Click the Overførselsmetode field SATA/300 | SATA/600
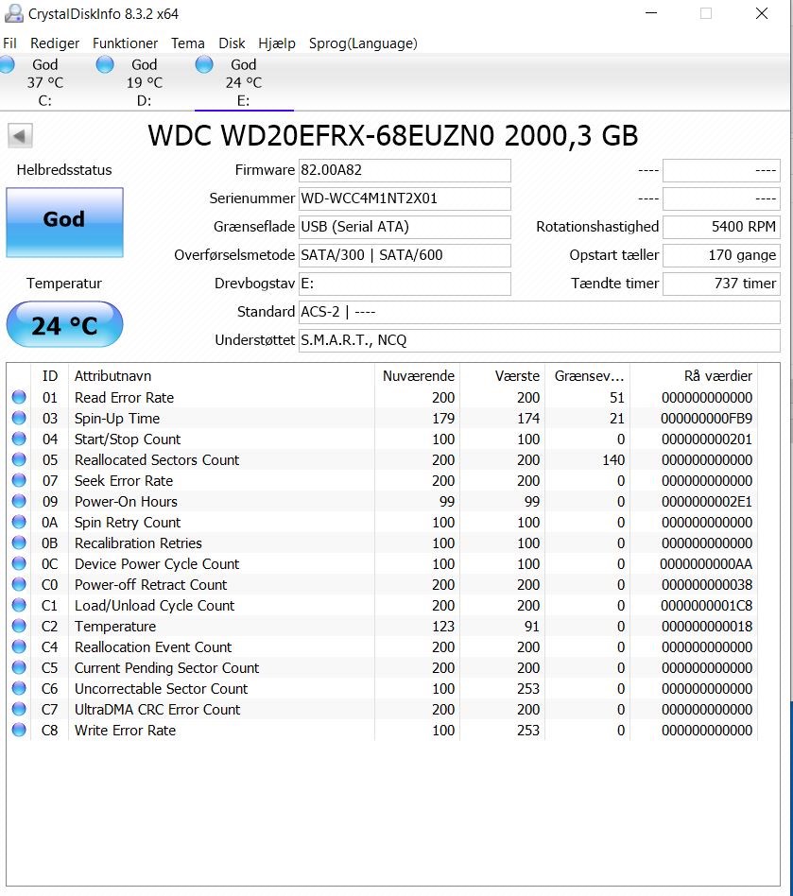Screen dimensions: 793x896 (x=405, y=255)
